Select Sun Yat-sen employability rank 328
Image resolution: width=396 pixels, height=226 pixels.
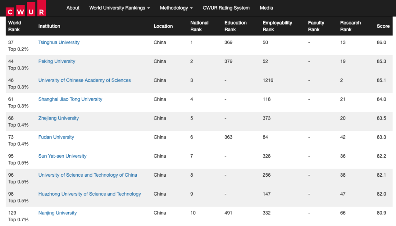[267, 156]
